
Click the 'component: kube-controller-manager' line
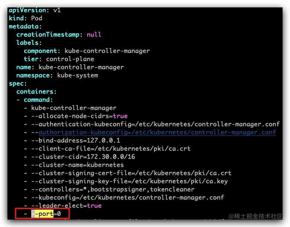87,51
